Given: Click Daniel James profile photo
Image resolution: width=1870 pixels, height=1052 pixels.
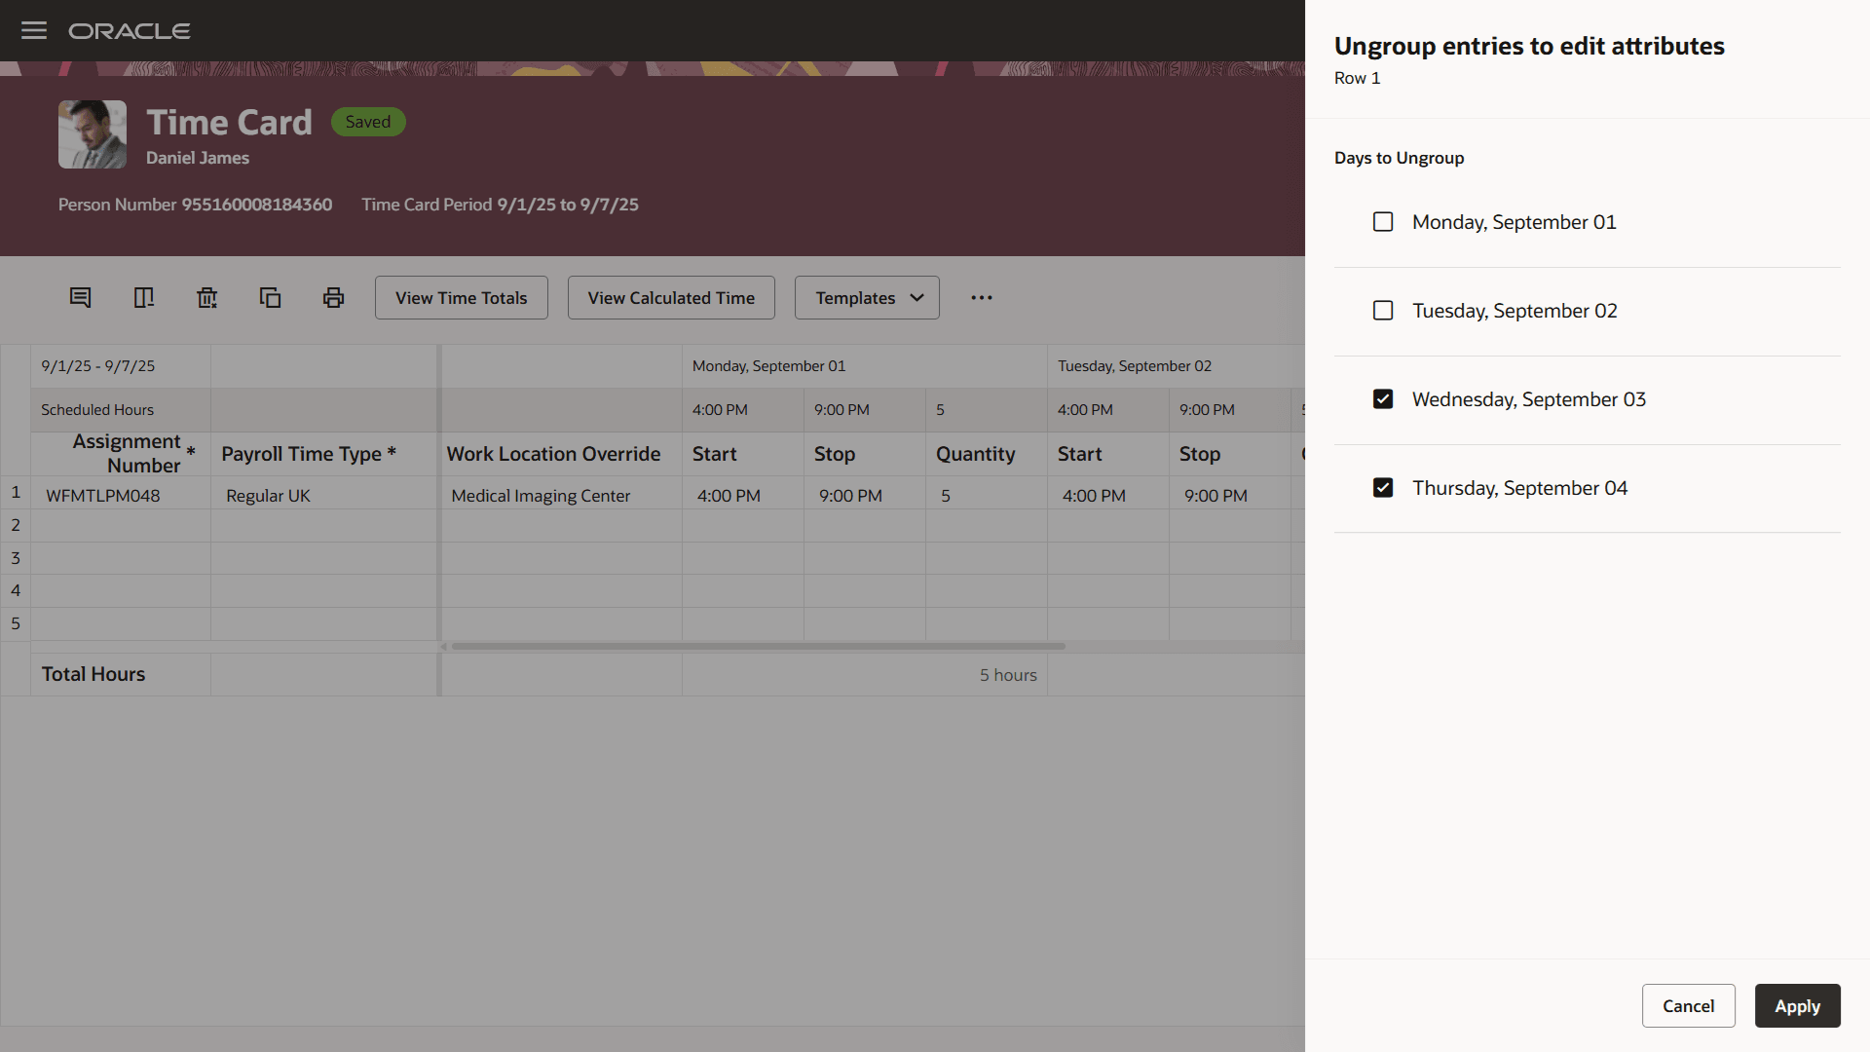Looking at the screenshot, I should [x=93, y=134].
